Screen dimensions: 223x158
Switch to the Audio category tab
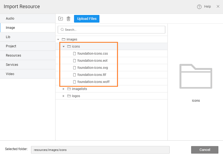[x=10, y=18]
